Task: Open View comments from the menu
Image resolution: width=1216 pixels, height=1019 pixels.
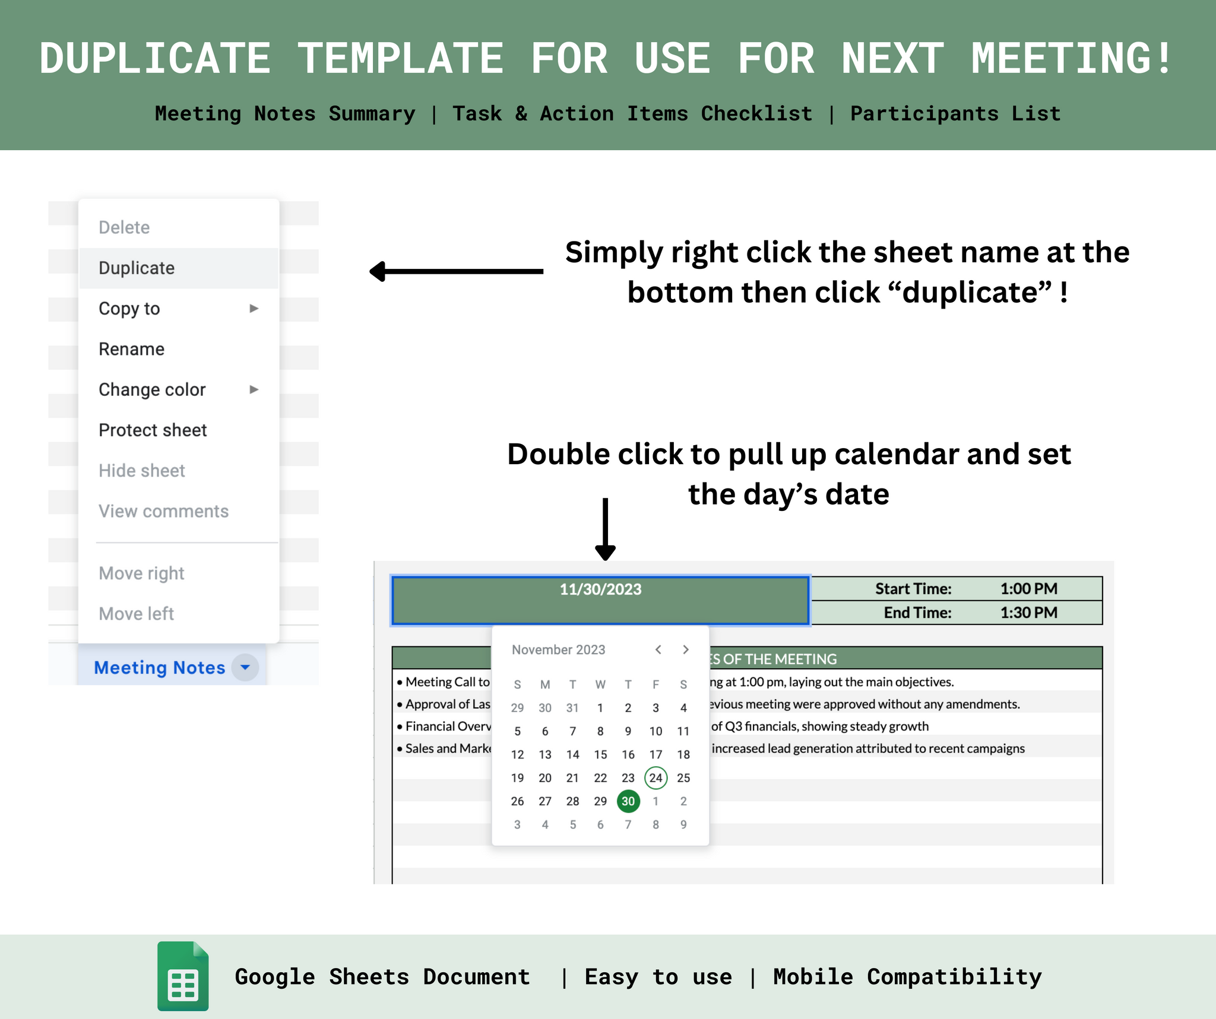Action: point(164,511)
